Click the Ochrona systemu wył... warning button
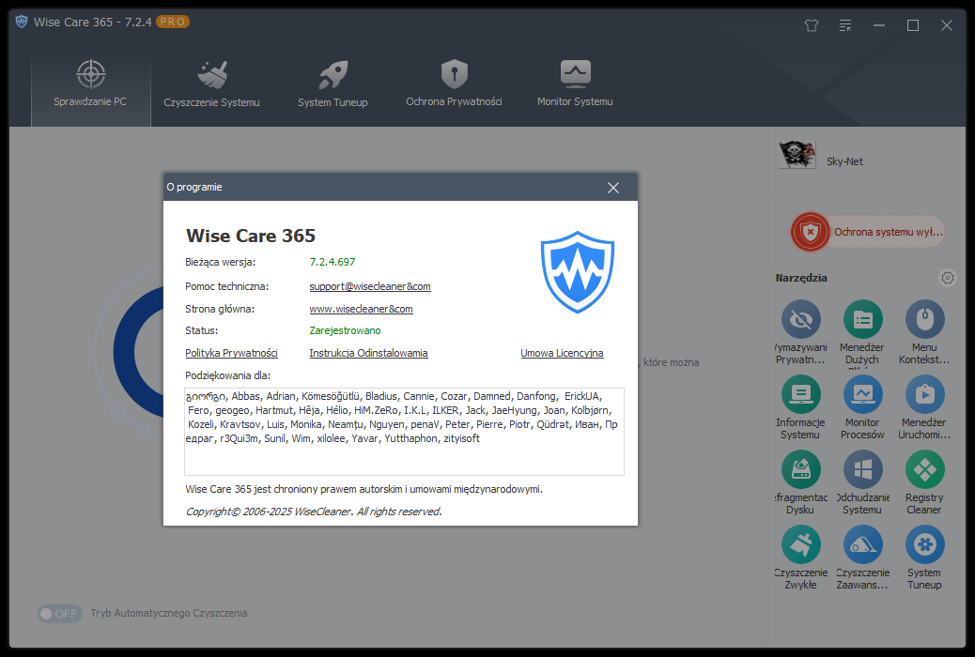975x657 pixels. tap(867, 232)
